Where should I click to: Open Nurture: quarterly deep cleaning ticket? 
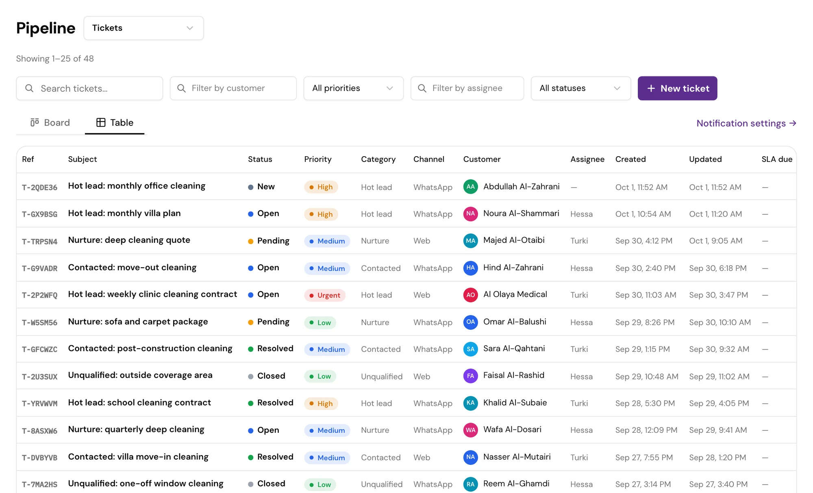tap(136, 429)
